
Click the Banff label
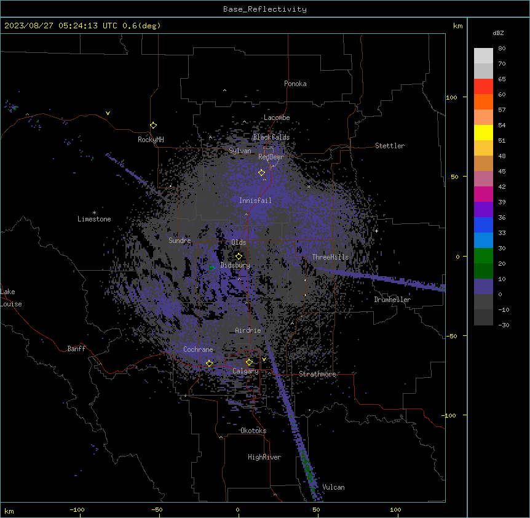click(76, 349)
